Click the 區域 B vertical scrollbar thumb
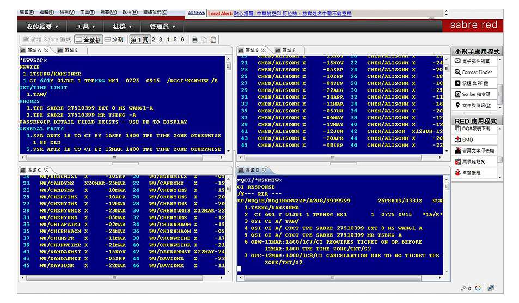The width and height of the screenshot is (519, 303). click(447, 69)
